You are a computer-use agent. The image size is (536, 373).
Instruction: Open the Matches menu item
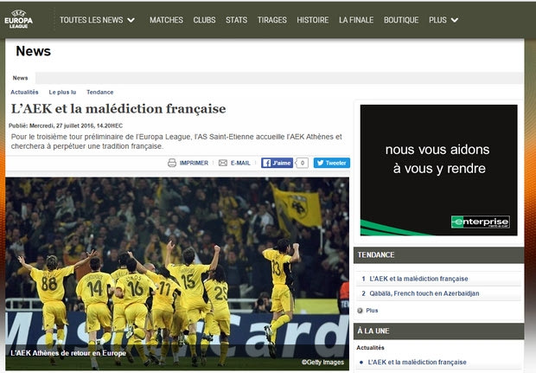pyautogui.click(x=166, y=20)
